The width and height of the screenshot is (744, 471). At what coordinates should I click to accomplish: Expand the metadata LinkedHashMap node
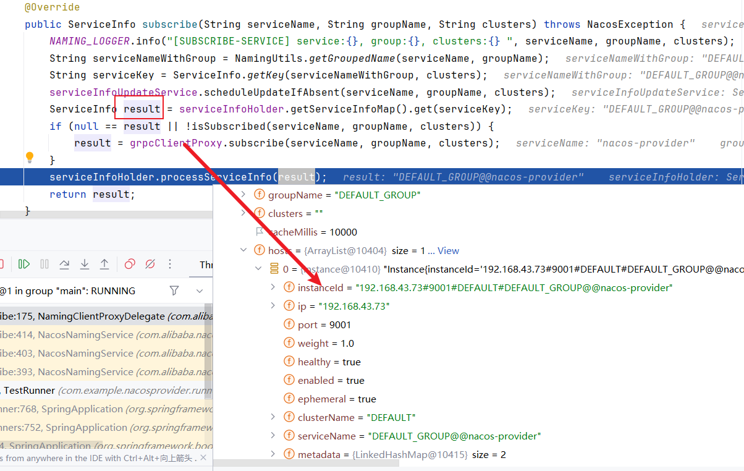click(x=273, y=454)
